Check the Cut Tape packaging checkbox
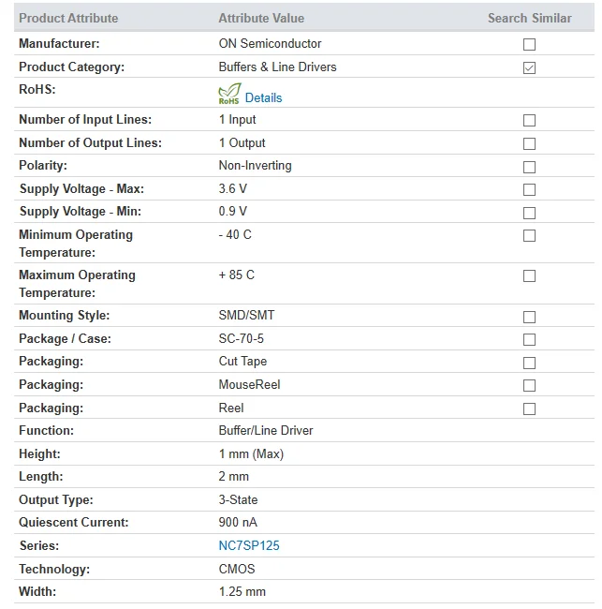602x609 pixels. click(529, 363)
